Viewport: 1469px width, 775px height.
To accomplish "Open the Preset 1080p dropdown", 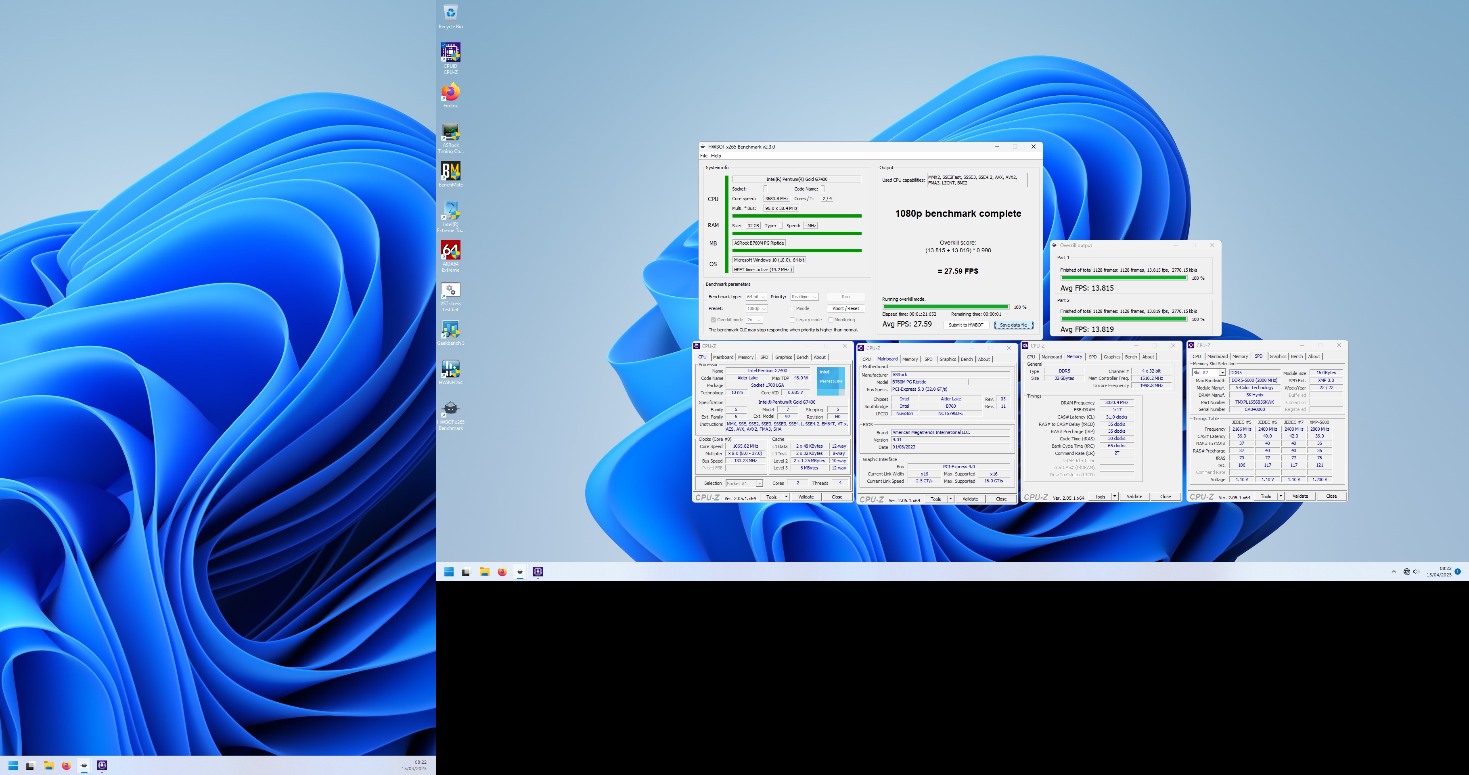I will (757, 308).
